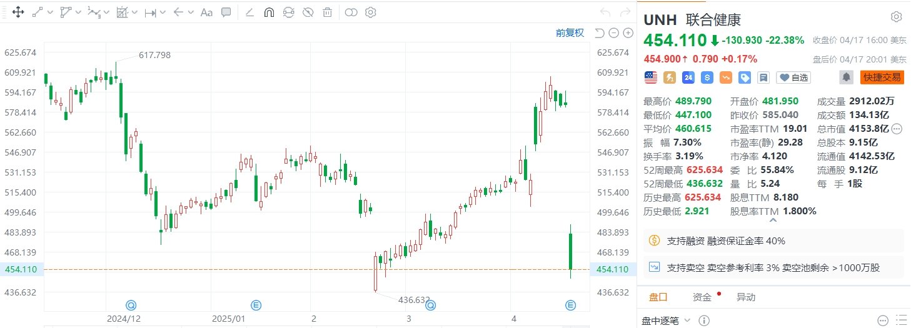Click the bookmark notes icon
The image size is (911, 328).
763,77
